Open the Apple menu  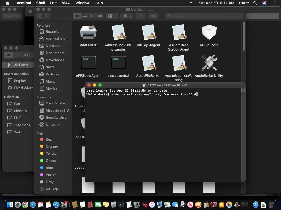(7, 3)
